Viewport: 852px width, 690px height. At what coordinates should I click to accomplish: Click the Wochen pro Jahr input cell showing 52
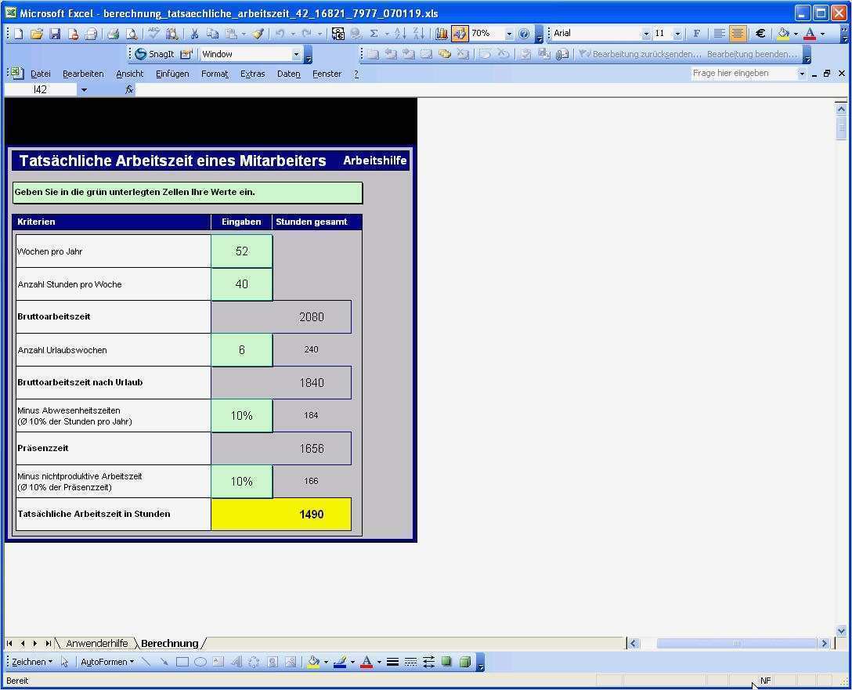242,251
